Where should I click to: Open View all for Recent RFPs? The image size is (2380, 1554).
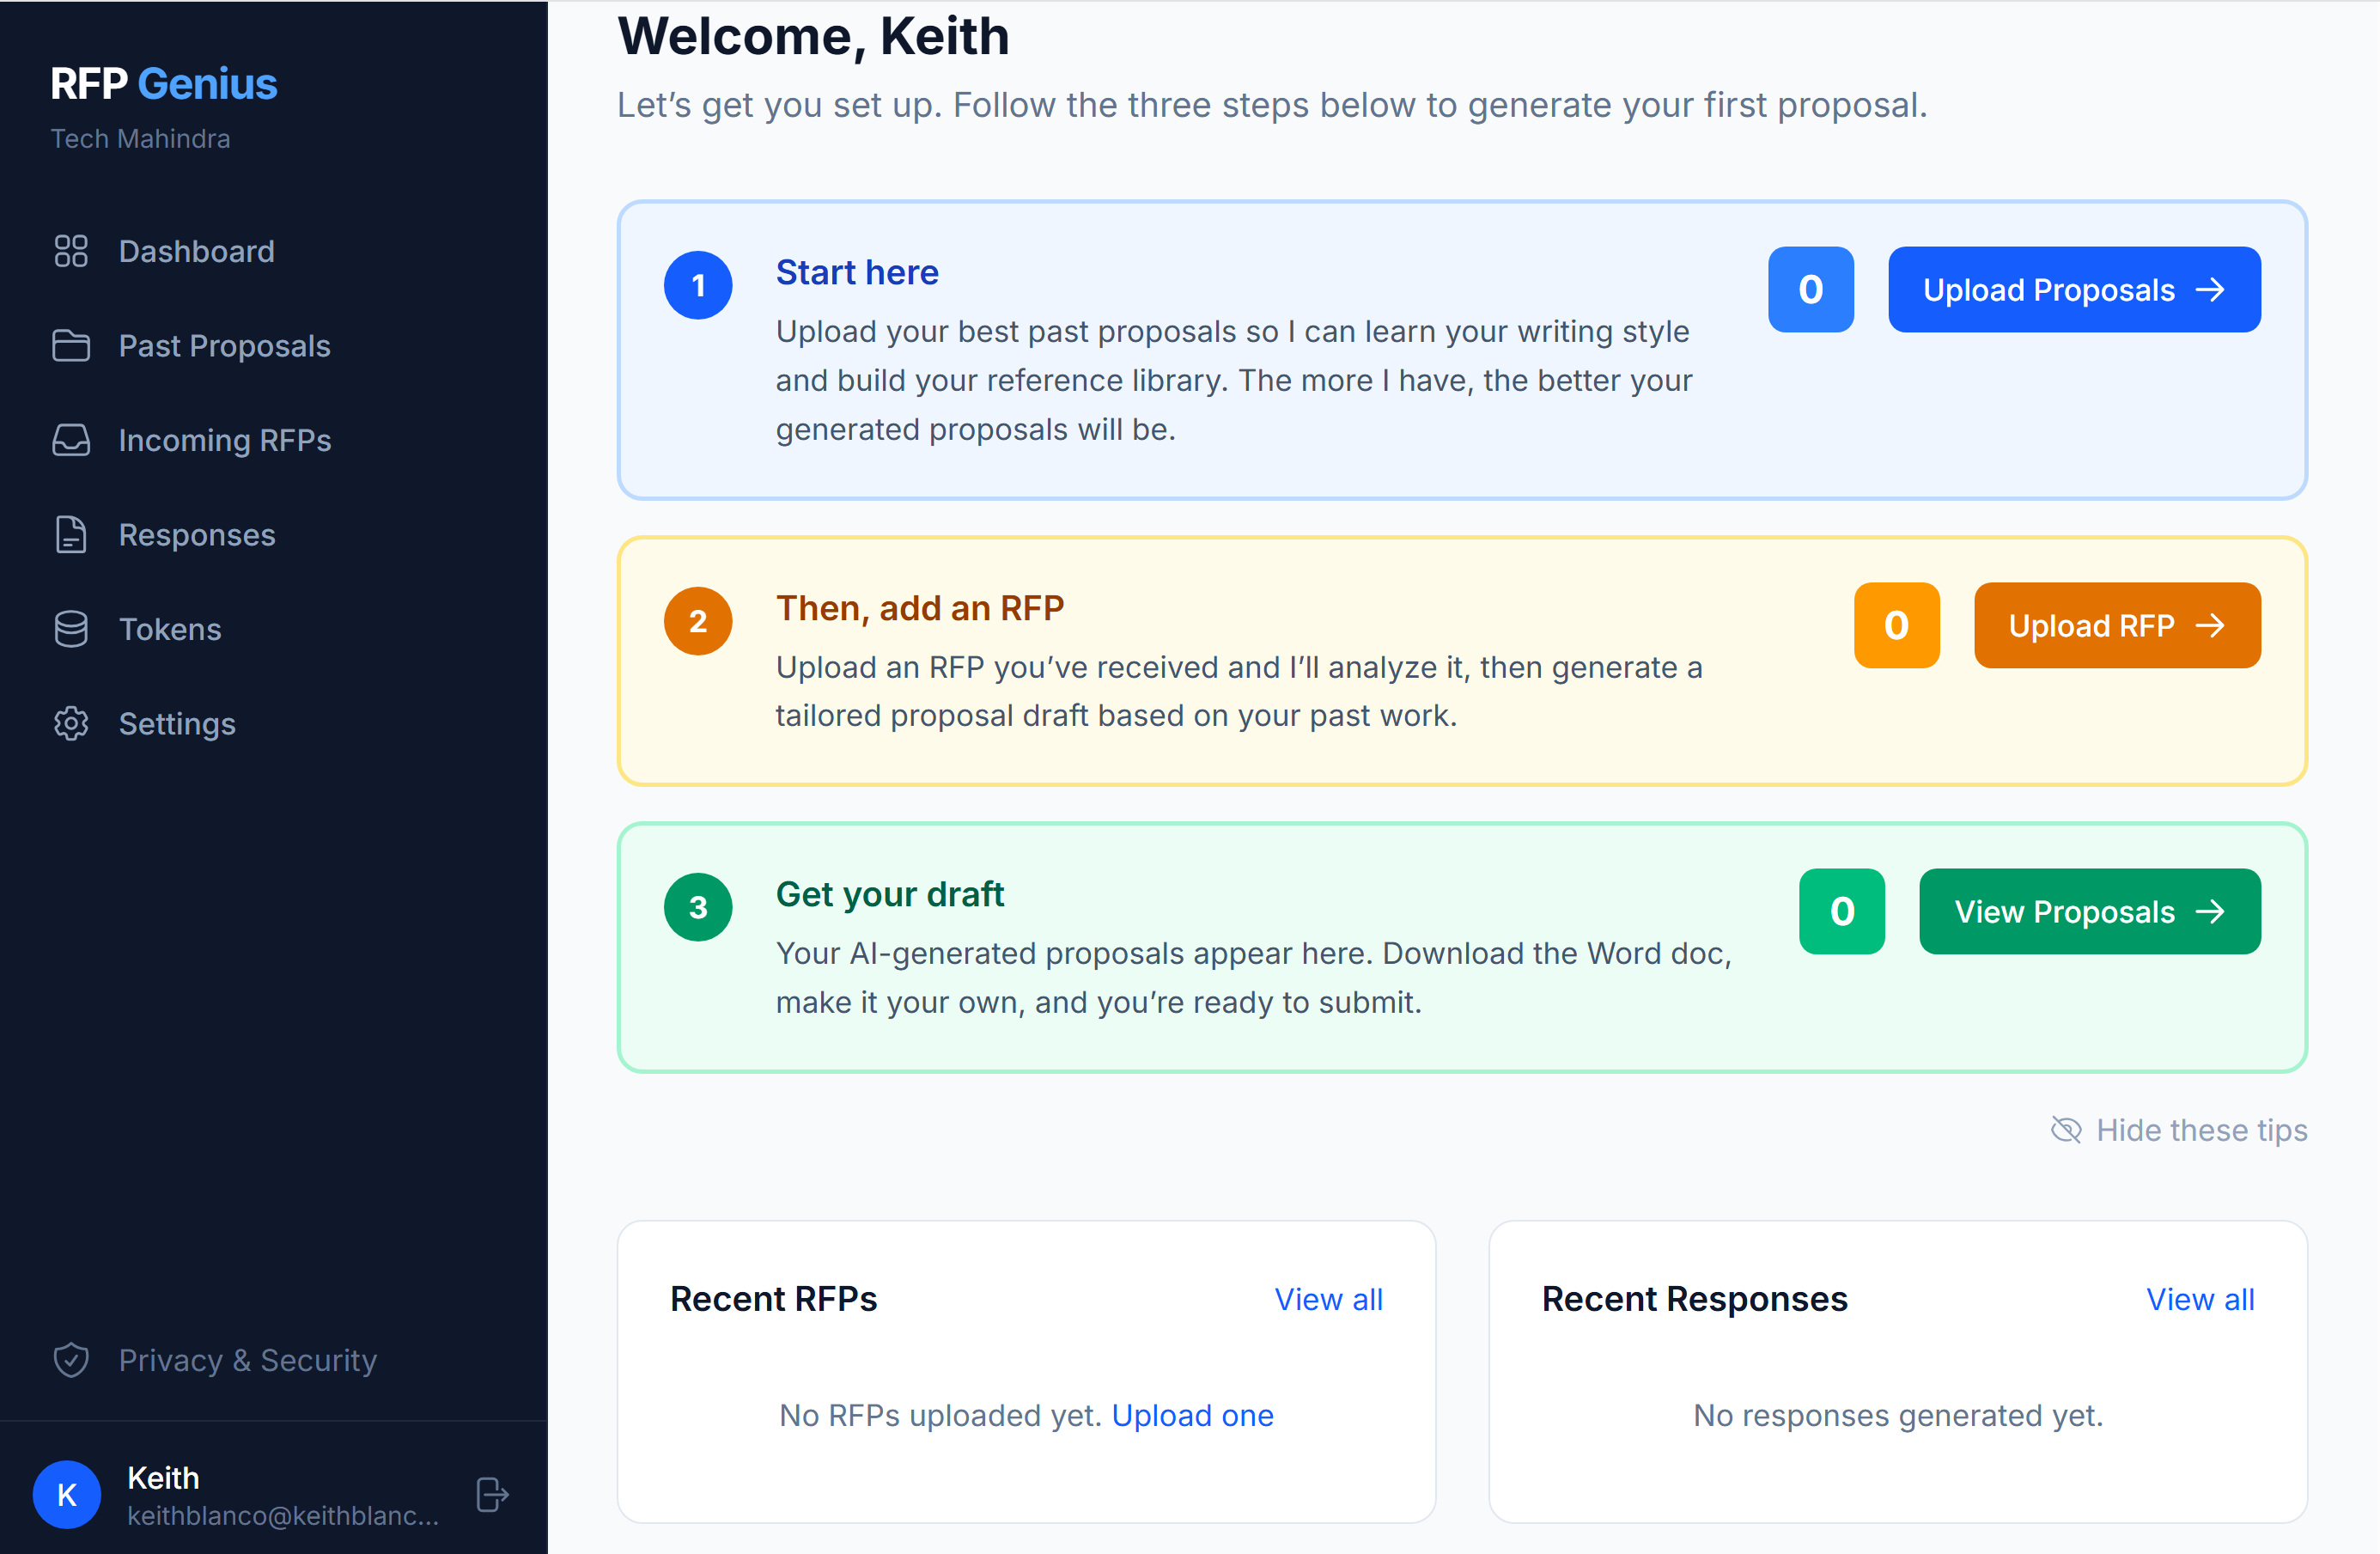coord(1328,1298)
